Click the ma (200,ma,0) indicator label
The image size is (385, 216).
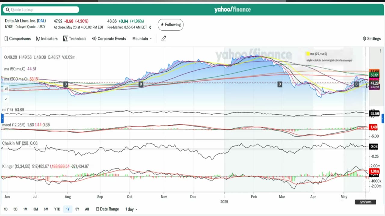point(17,79)
